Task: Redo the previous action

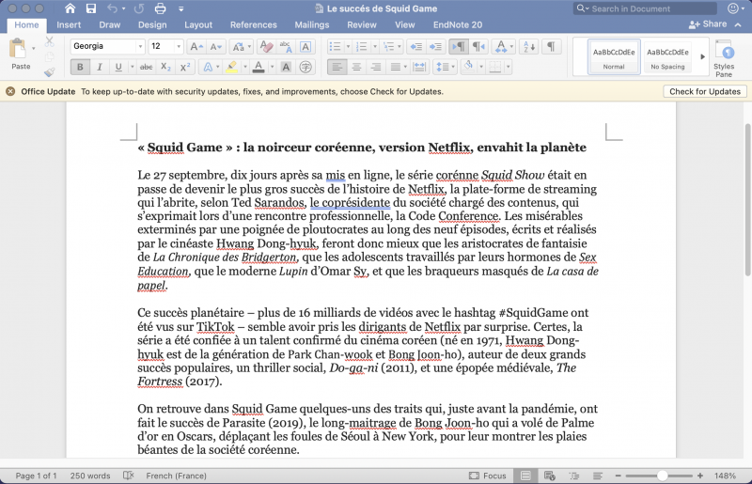Action: (139, 8)
